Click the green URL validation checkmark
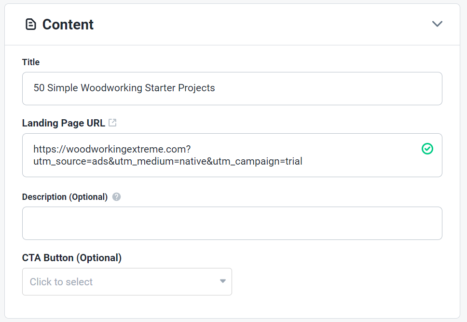The width and height of the screenshot is (467, 322). click(x=427, y=149)
